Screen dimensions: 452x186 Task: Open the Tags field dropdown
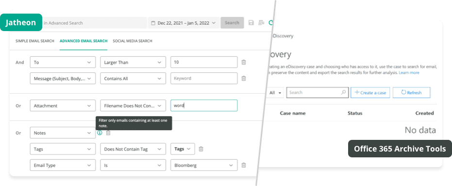[x=63, y=149]
